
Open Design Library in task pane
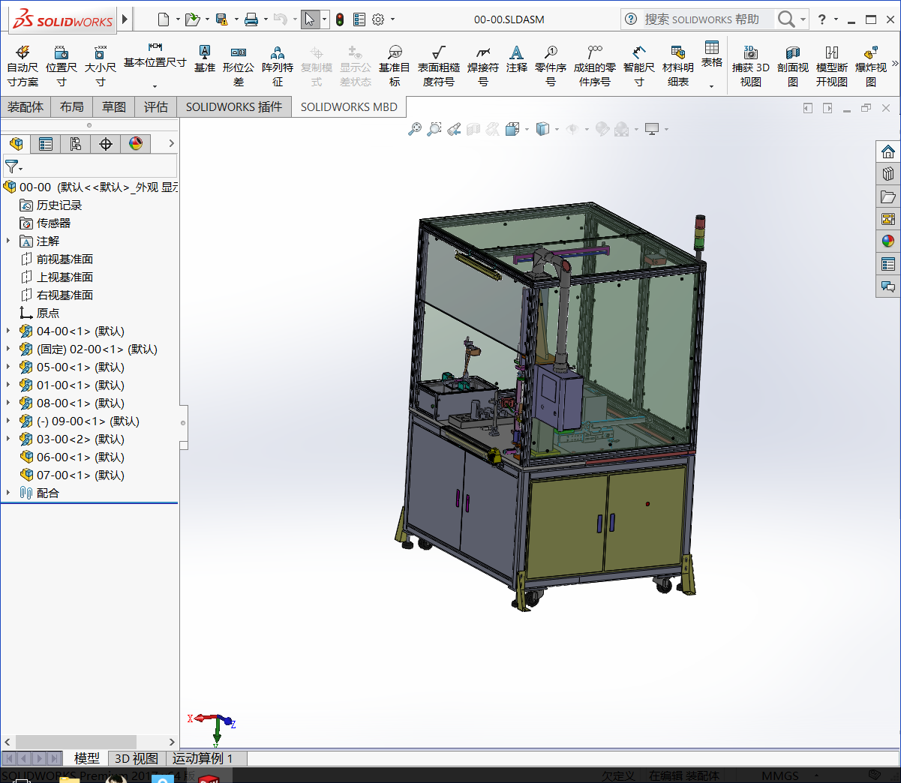point(888,174)
